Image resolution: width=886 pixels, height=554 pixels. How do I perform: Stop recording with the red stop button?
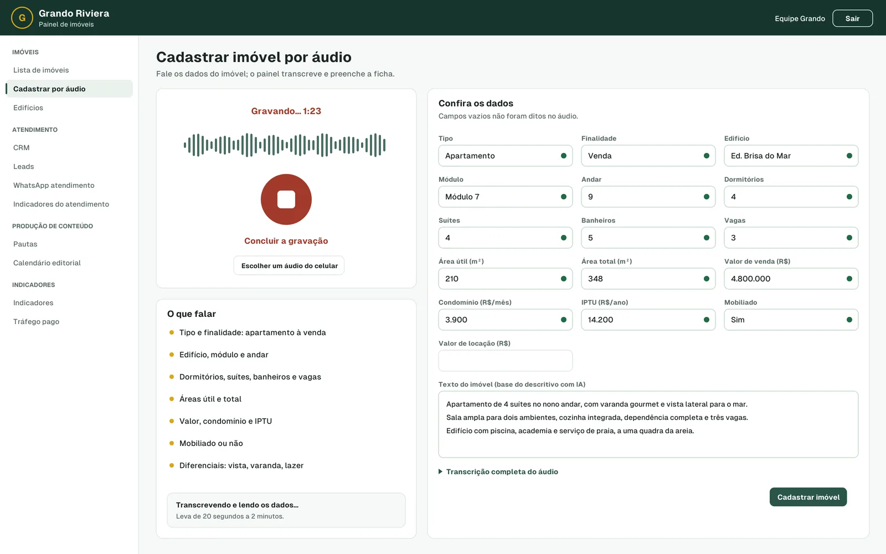coord(286,199)
